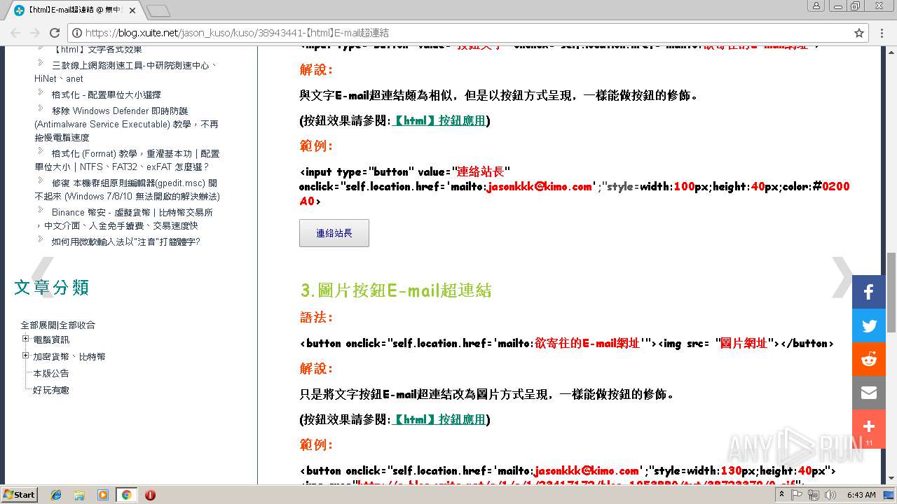Image resolution: width=897 pixels, height=504 pixels.
Task: Go to previous article arrow
Action: (x=43, y=277)
